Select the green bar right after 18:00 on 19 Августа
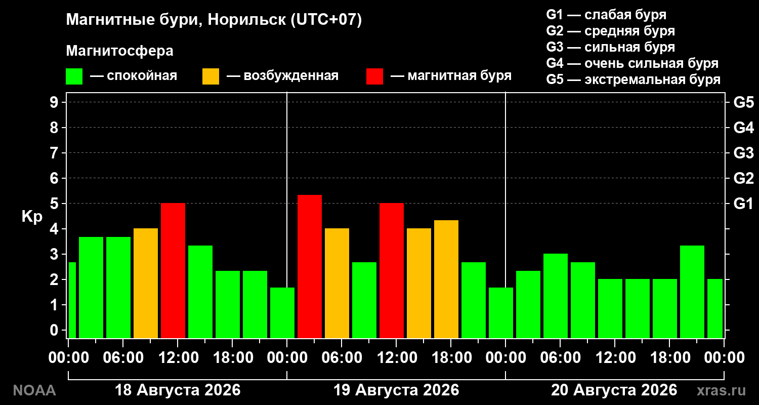The height and width of the screenshot is (405, 759). coord(474,300)
